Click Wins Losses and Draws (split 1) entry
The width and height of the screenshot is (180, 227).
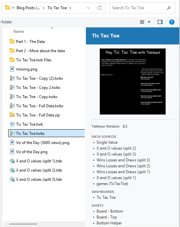(123, 172)
